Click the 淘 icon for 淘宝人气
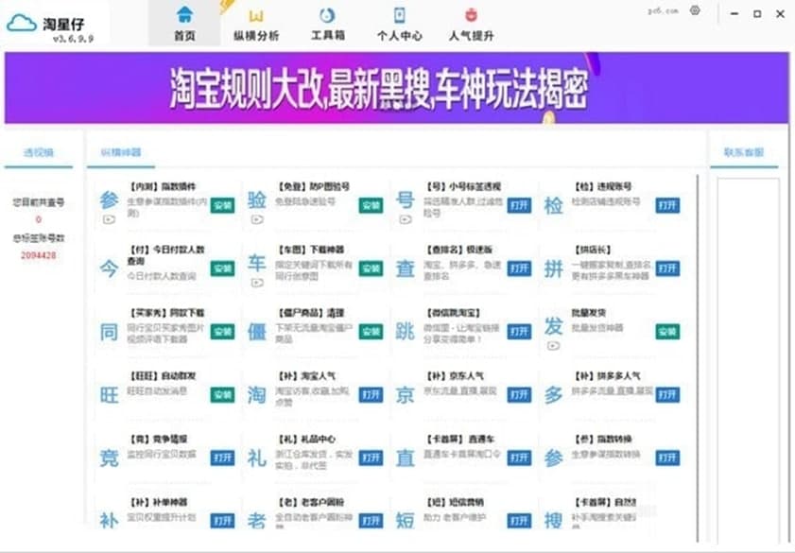 click(257, 395)
